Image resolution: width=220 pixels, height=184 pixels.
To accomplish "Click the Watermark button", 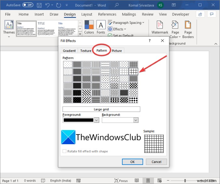I will click(160, 27).
